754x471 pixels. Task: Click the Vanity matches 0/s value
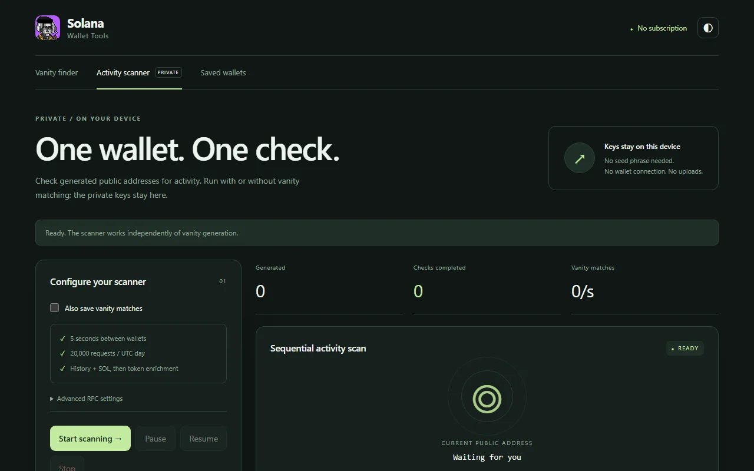point(583,291)
